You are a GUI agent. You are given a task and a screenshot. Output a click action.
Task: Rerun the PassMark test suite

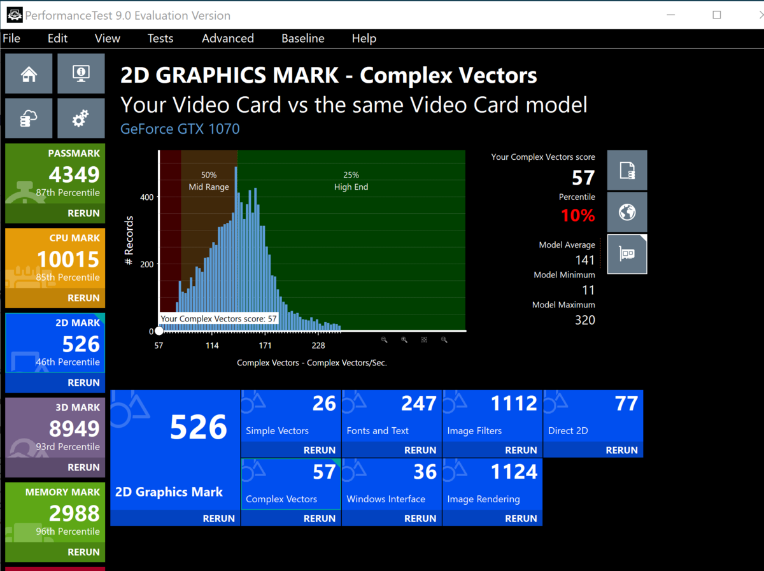tap(83, 213)
